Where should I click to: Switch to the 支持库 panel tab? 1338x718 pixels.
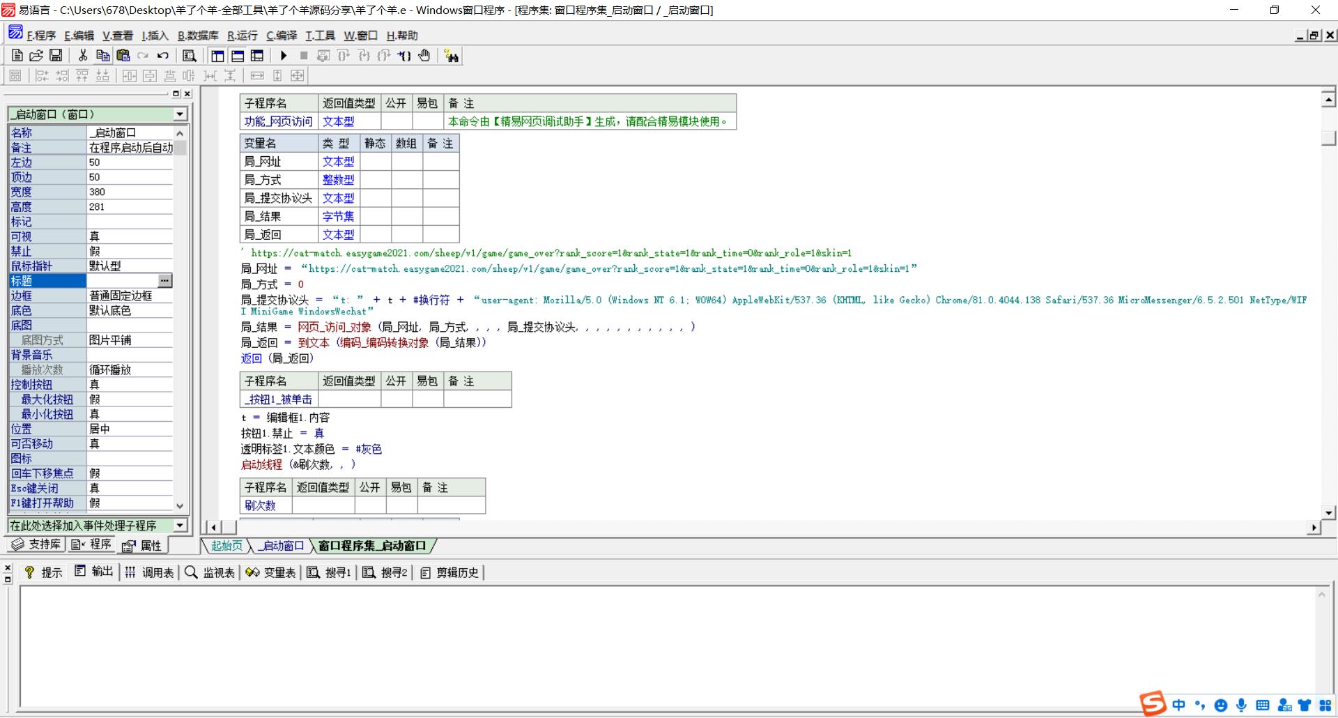[37, 544]
